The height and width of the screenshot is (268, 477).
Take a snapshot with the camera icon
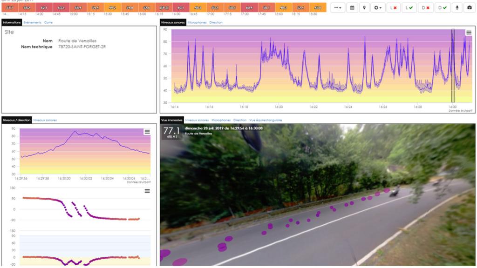tap(469, 8)
